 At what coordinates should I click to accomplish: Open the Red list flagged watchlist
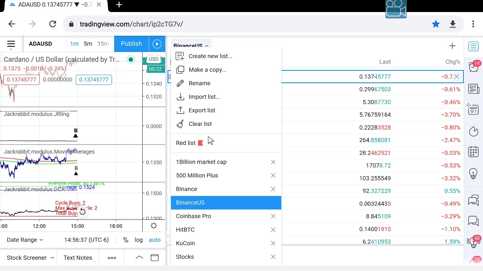(226, 143)
